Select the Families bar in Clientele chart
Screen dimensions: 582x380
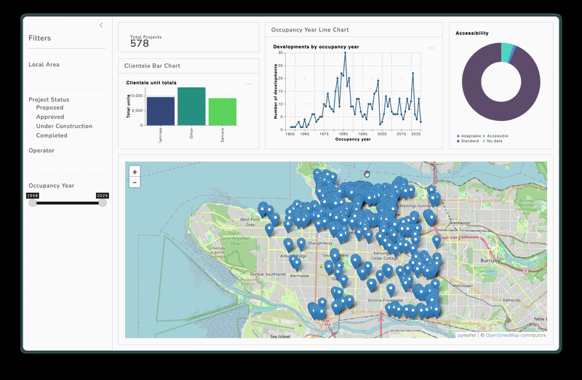coord(161,111)
